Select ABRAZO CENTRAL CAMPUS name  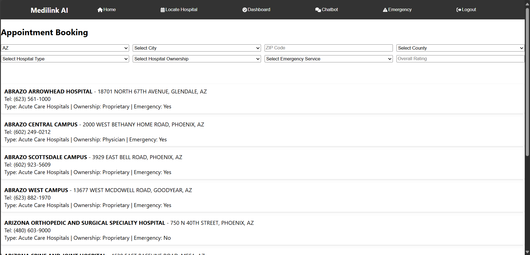pyautogui.click(x=41, y=124)
